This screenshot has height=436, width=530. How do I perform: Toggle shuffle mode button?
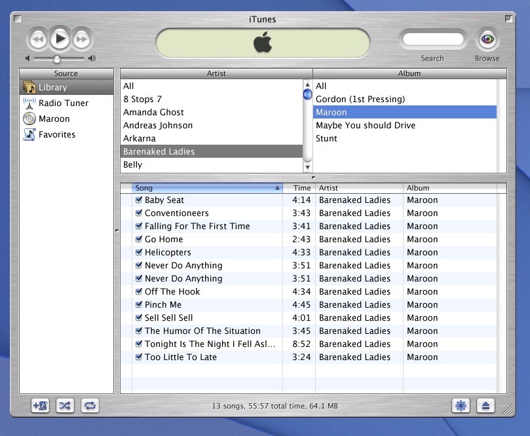pos(65,406)
